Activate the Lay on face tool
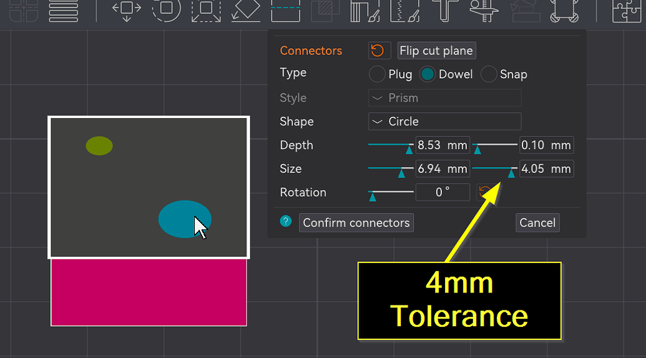The height and width of the screenshot is (358, 646). [245, 9]
